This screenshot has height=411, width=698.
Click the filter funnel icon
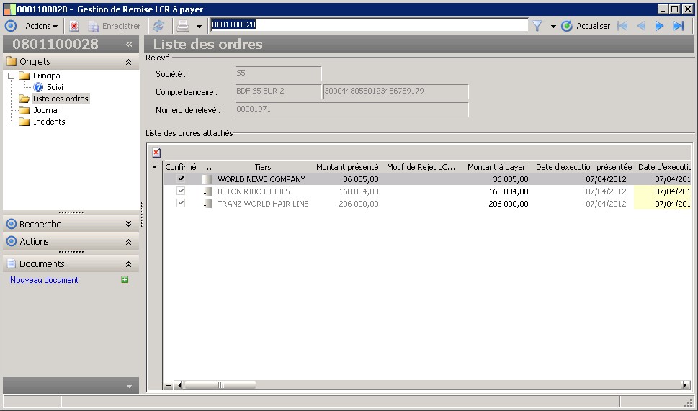point(537,26)
